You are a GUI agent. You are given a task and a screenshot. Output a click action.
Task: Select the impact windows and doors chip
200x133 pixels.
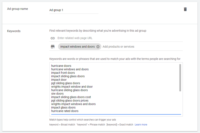78,47
